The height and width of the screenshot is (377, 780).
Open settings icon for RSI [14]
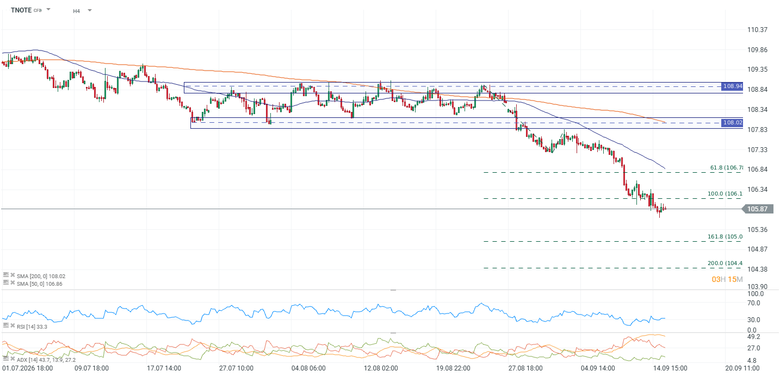(5, 325)
